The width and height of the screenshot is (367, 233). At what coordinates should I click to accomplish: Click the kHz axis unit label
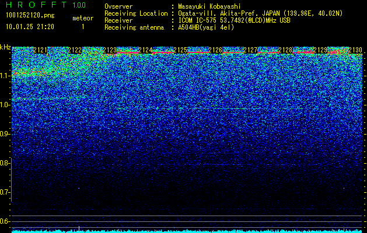[5, 47]
